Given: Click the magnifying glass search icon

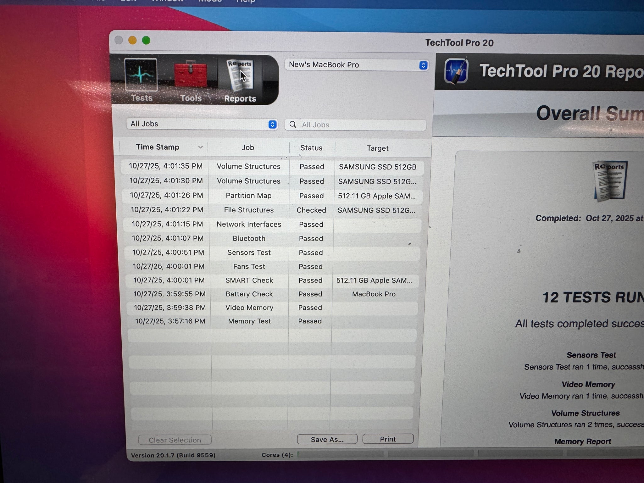Looking at the screenshot, I should (293, 125).
